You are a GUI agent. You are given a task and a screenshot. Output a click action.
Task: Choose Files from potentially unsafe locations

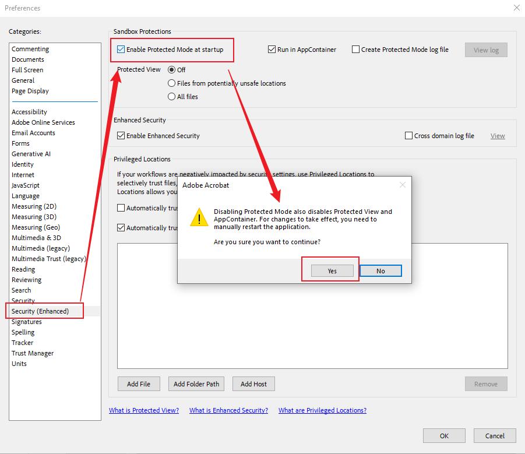[x=171, y=83]
